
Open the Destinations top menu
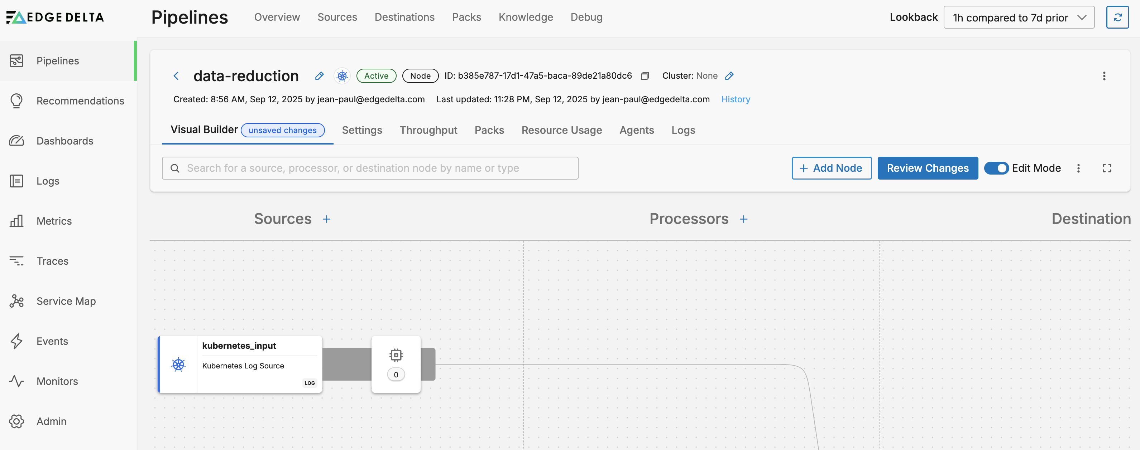pos(404,17)
